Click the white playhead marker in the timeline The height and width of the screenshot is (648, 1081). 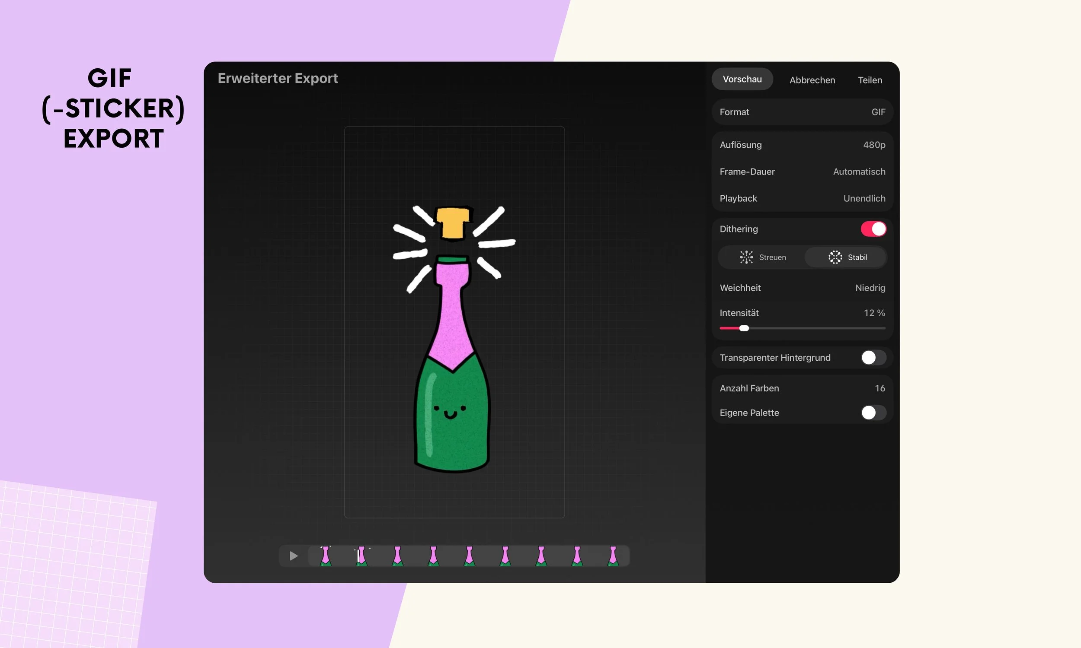tap(358, 556)
